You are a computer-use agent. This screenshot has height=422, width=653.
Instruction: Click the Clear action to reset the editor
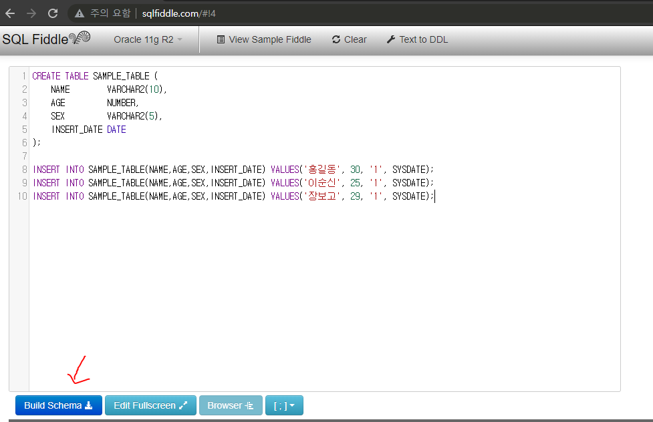(x=354, y=39)
